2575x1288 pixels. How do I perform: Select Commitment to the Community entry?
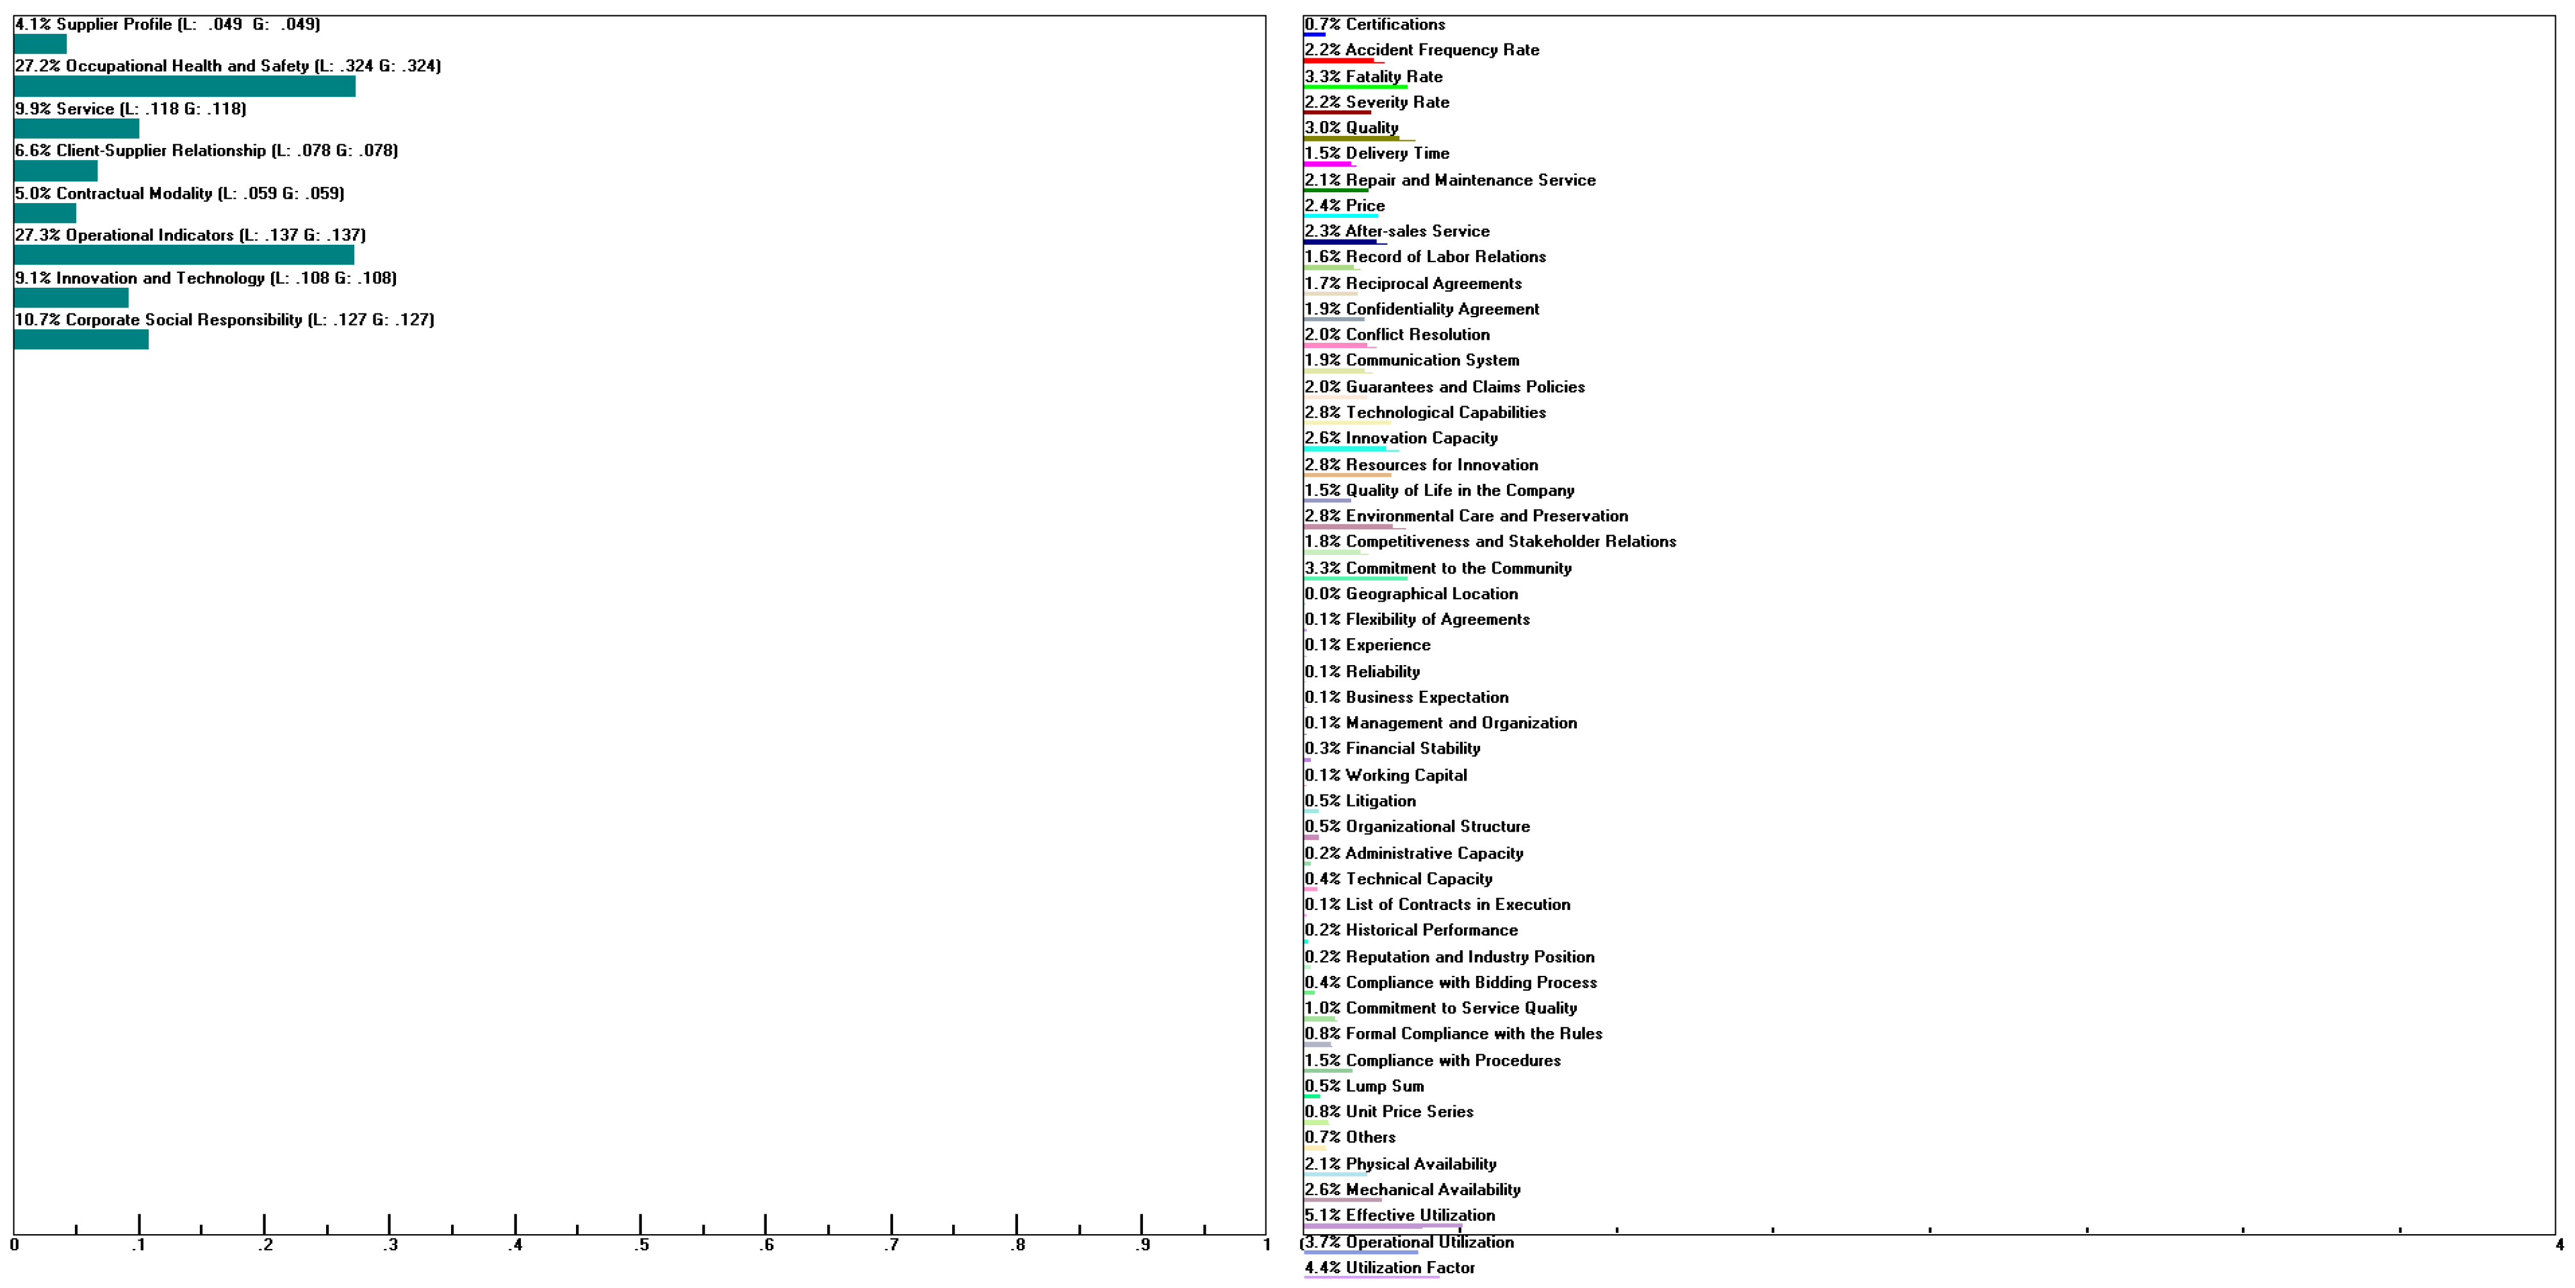1438,568
